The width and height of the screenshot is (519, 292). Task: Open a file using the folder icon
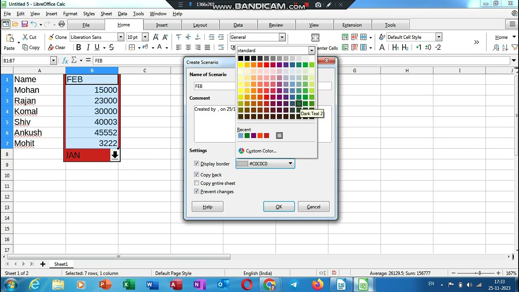(x=15, y=24)
